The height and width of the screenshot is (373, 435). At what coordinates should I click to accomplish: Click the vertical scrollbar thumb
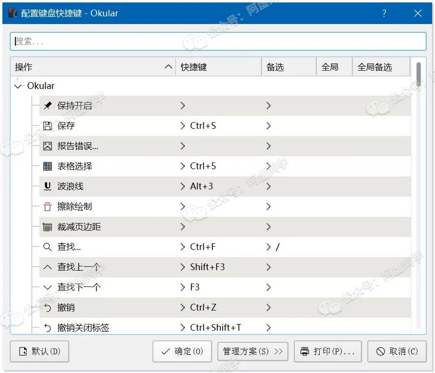pyautogui.click(x=418, y=75)
